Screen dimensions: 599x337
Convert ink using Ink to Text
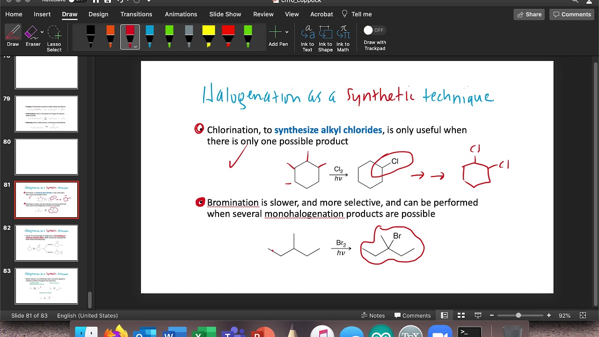coord(307,38)
